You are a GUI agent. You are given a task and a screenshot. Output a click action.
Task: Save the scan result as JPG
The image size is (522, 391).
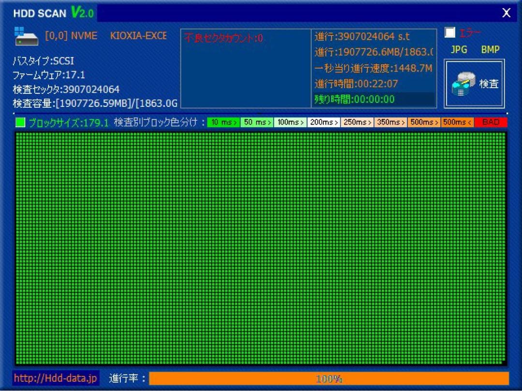coord(459,49)
